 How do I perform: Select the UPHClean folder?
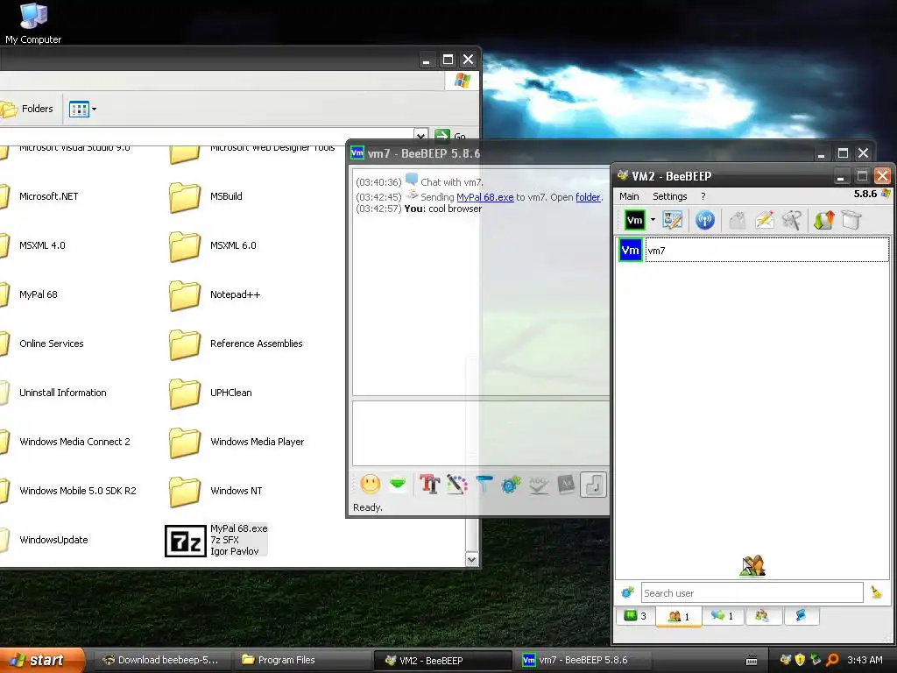pos(211,393)
